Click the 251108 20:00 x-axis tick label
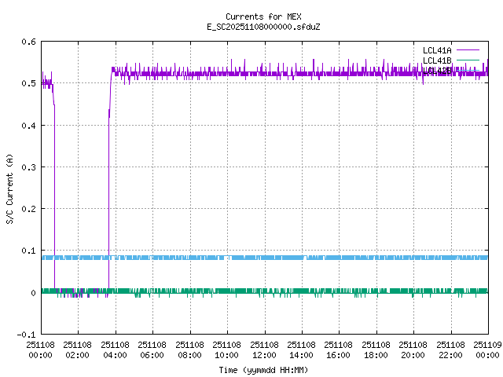Viewport: 503px width, 377px height. click(x=413, y=349)
